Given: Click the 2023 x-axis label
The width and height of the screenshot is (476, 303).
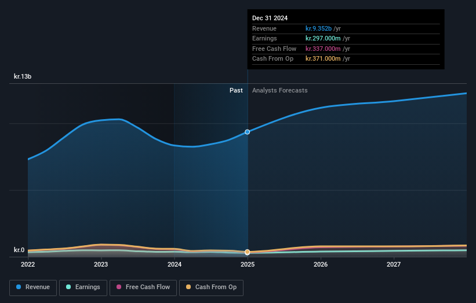Looking at the screenshot, I should (x=101, y=265).
